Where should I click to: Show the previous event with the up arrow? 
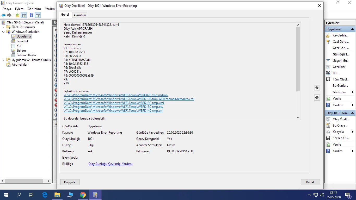coord(317,88)
